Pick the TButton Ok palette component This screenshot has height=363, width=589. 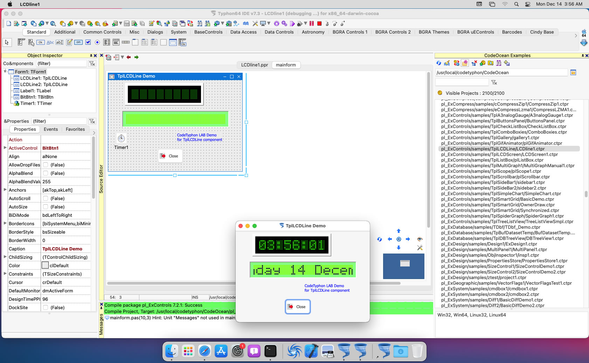pos(41,42)
